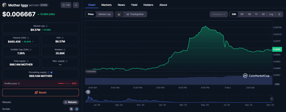
Task: Click the profile score 44% progress bar
Action: pyautogui.click(x=64, y=84)
